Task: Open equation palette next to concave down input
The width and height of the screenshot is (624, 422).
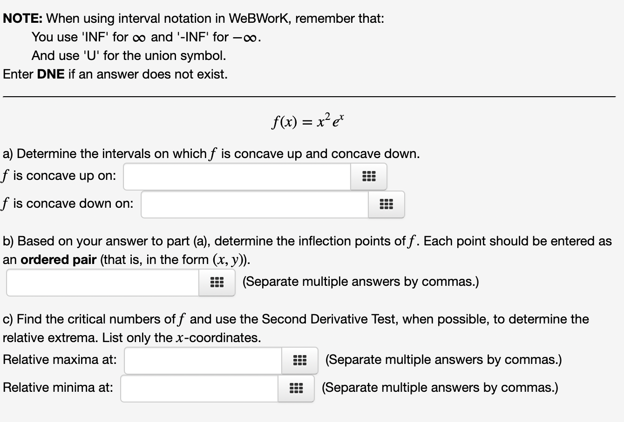Action: (387, 204)
